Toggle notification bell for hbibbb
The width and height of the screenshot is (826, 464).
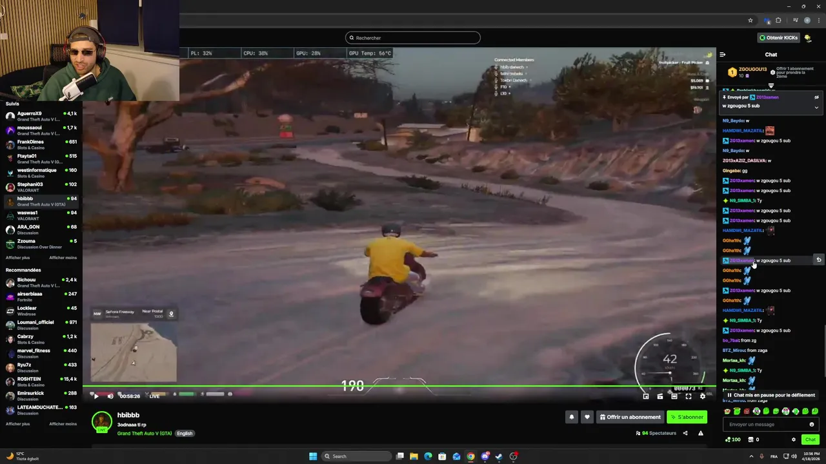[x=571, y=417]
